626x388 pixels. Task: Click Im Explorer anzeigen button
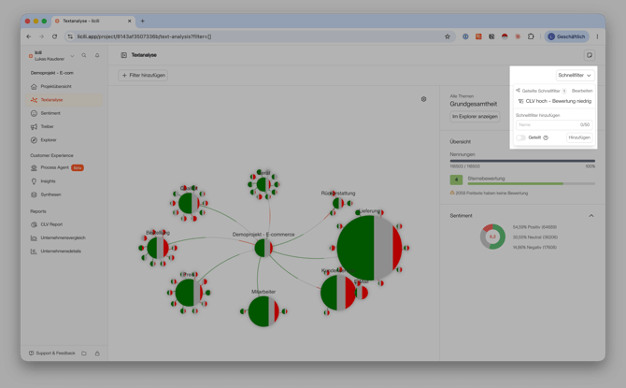pos(475,116)
